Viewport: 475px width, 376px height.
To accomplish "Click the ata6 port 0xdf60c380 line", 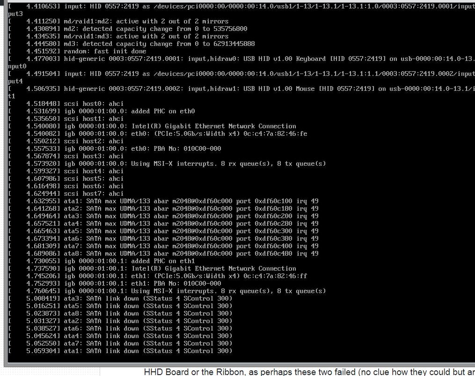I will pyautogui.click(x=163, y=239).
